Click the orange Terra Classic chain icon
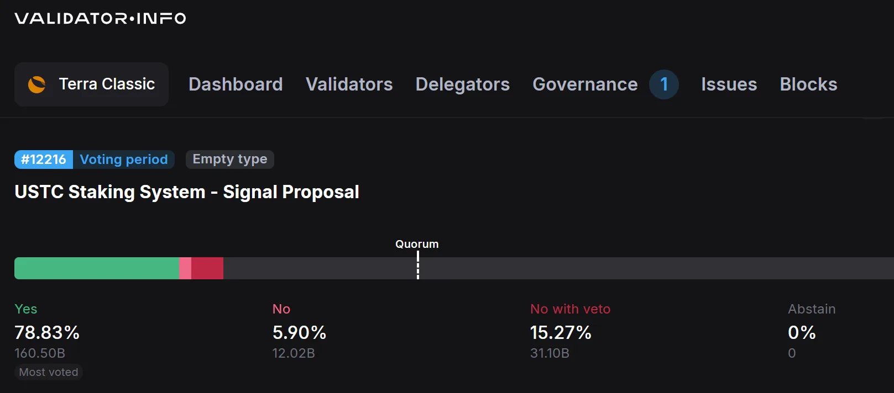Viewport: 894px width, 393px height. [37, 84]
